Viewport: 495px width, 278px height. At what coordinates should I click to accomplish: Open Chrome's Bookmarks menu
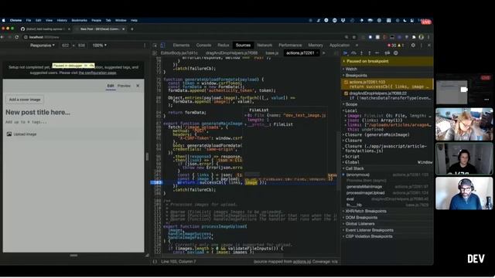click(x=79, y=20)
